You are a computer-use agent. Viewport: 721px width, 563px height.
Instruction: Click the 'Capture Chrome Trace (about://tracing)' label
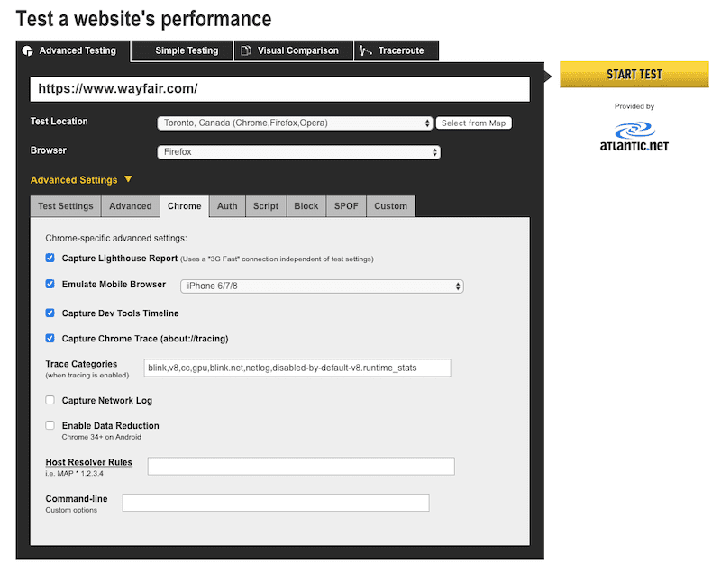pos(145,339)
